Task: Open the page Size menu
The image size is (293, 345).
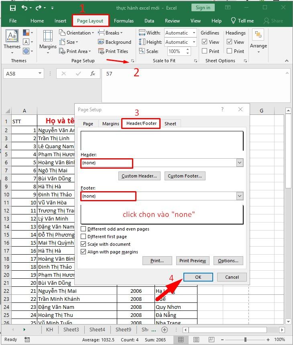Action: (69, 42)
